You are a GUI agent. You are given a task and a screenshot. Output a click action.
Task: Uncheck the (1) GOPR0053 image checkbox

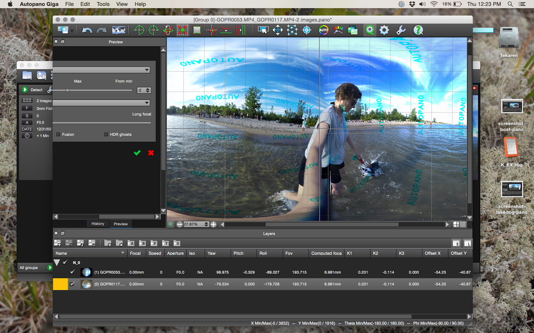pos(72,272)
